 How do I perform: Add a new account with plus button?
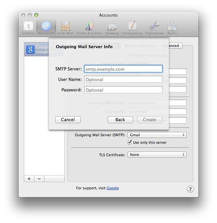[29, 178]
